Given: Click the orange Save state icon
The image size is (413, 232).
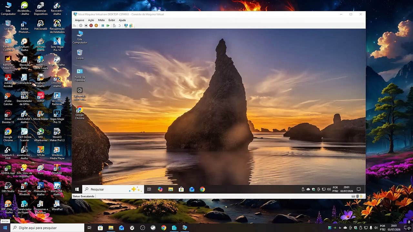Looking at the screenshot, I should point(96,25).
